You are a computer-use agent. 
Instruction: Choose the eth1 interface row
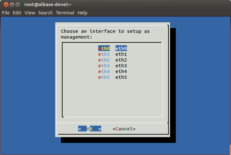[112, 54]
